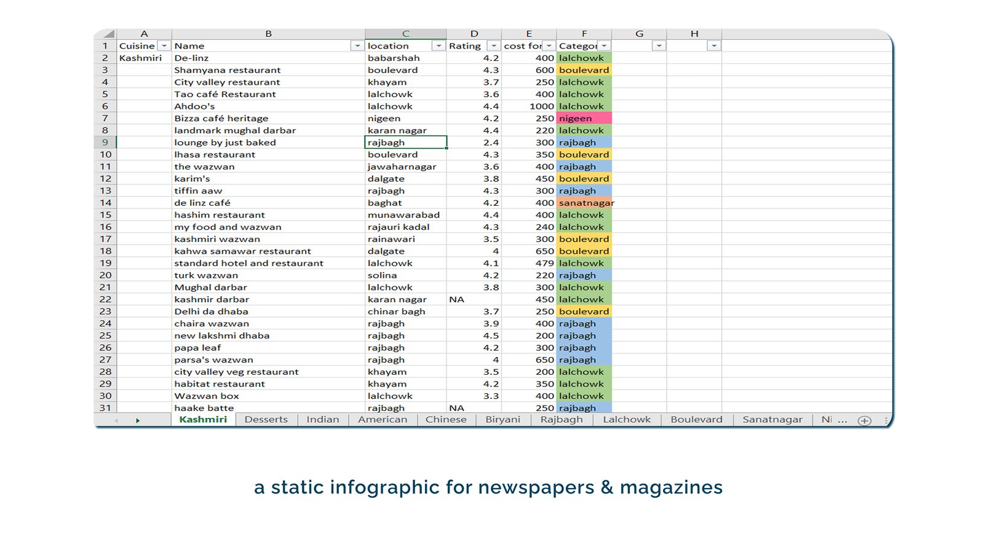
Task: Switch to the Indian sheet tab
Action: click(323, 420)
